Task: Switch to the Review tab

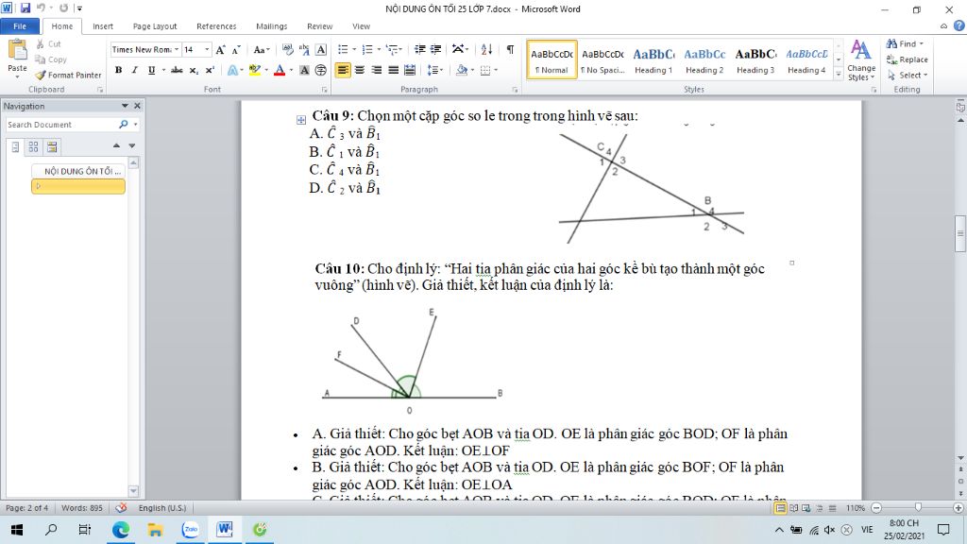Action: pyautogui.click(x=319, y=25)
